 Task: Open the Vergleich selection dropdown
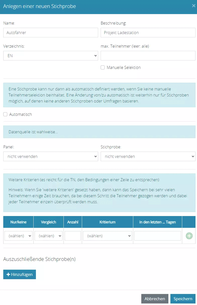tap(48, 236)
